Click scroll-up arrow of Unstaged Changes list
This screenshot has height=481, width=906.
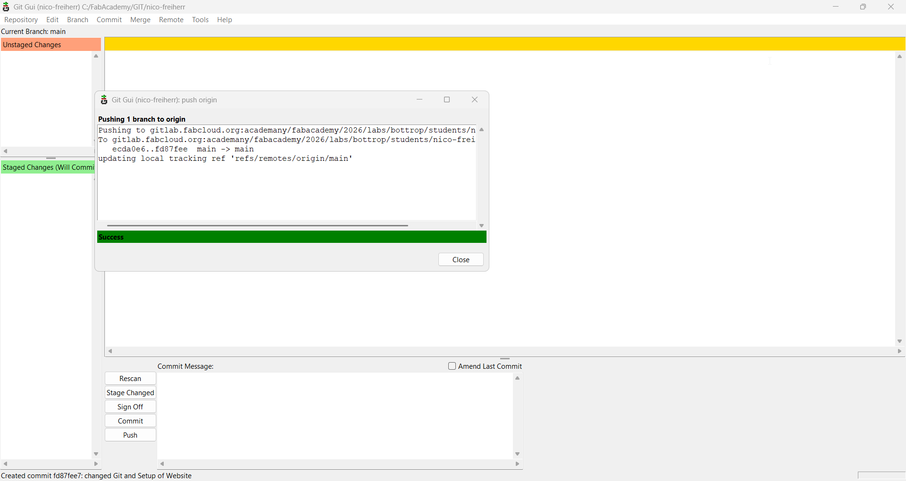pos(96,56)
